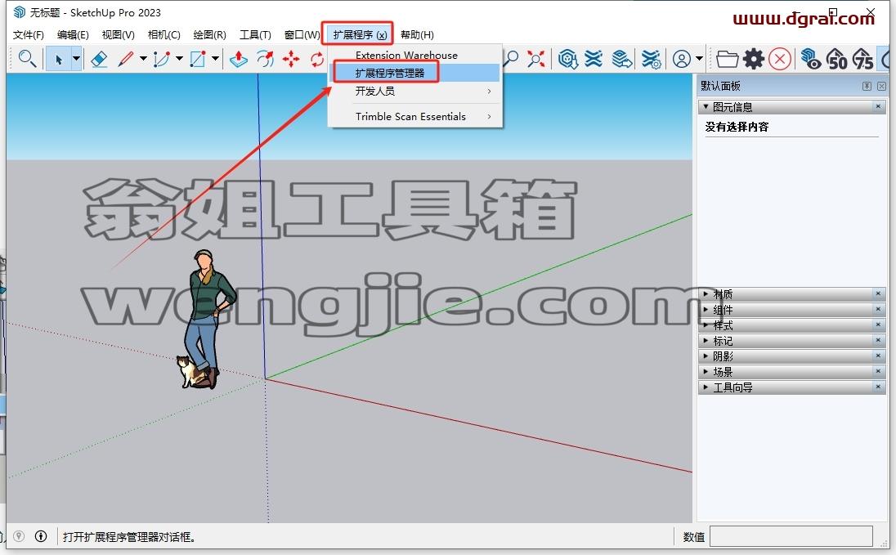This screenshot has height=555, width=896.
Task: Click the Send to LayOut icon
Action: (x=621, y=59)
